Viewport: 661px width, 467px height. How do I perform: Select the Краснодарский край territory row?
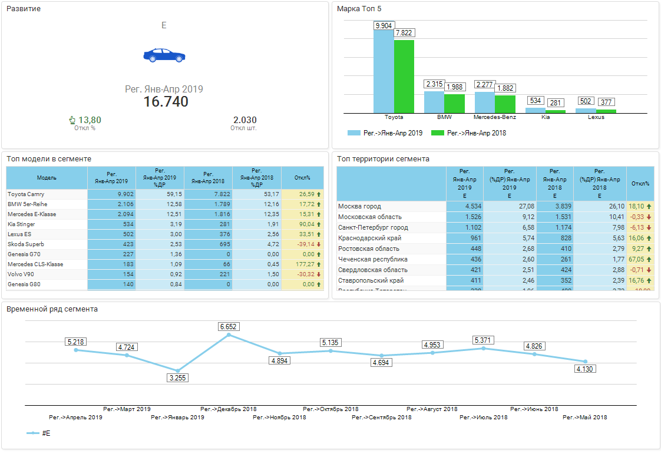pyautogui.click(x=495, y=238)
